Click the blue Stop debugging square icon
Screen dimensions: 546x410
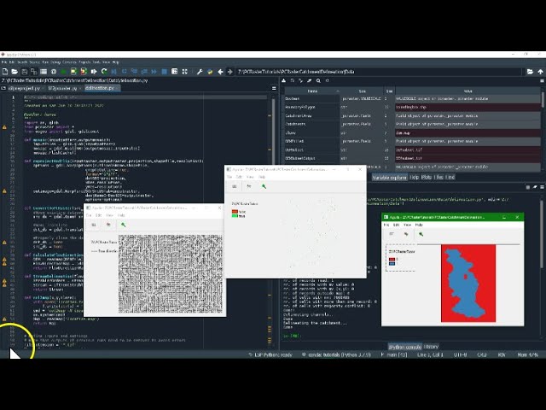click(165, 72)
